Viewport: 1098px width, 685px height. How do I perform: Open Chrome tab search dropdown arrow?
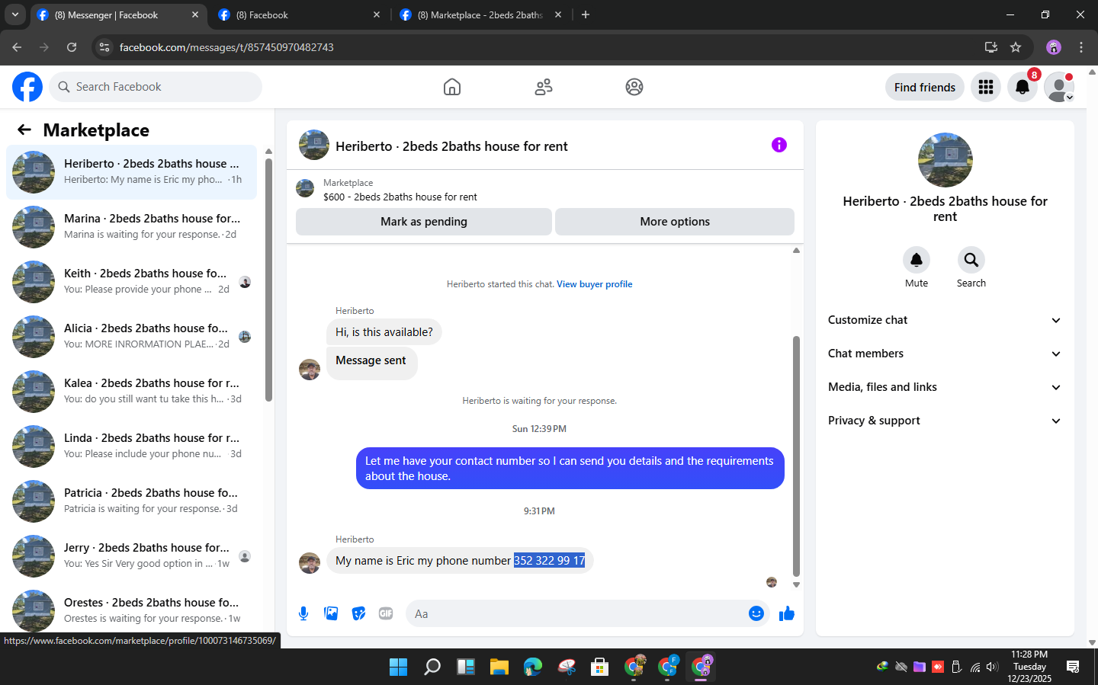click(14, 14)
